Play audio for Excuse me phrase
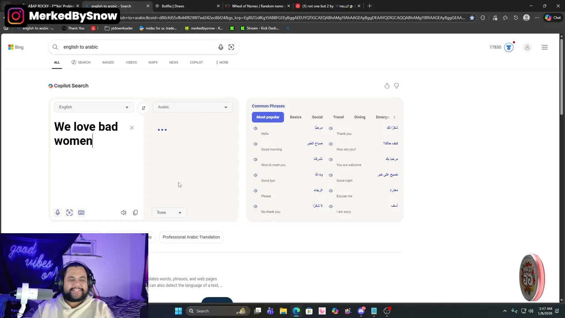Image resolution: width=565 pixels, height=318 pixels. point(331,191)
